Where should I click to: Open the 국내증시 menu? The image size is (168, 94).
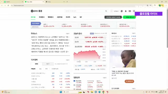click(x=41, y=17)
